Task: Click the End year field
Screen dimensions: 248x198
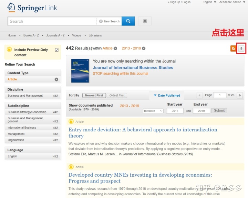Action: (201, 111)
